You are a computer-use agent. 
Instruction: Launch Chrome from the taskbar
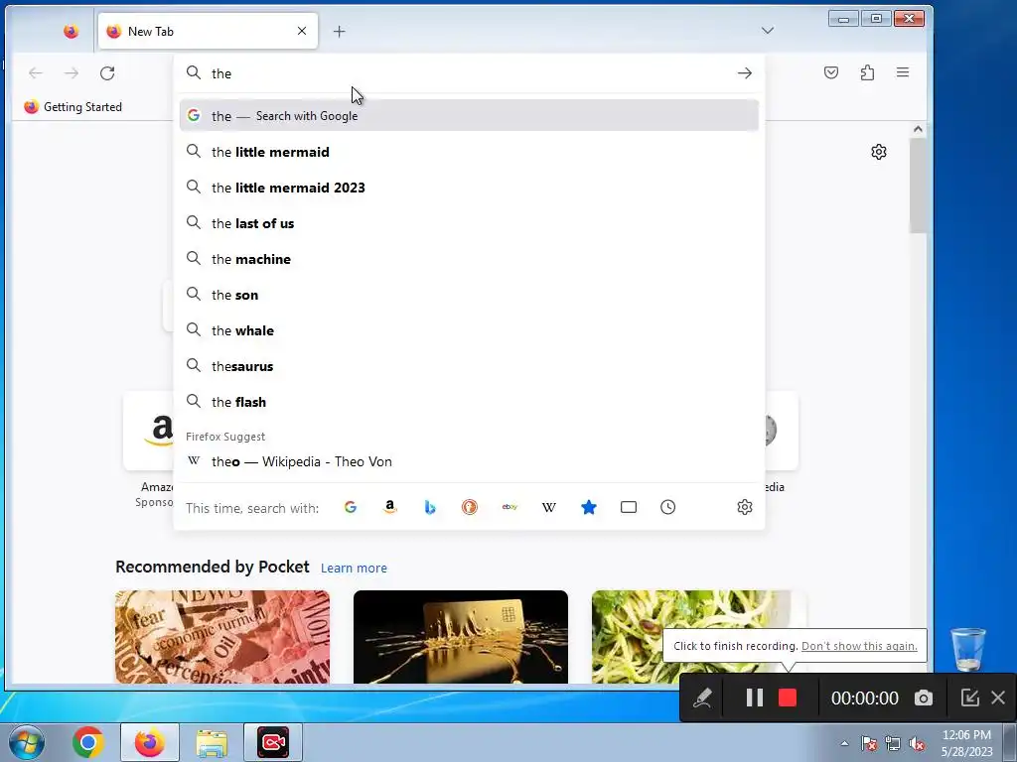point(88,742)
